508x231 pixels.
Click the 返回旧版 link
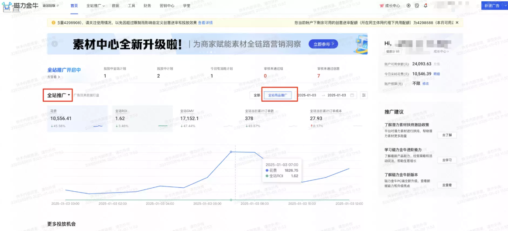pos(52,6)
